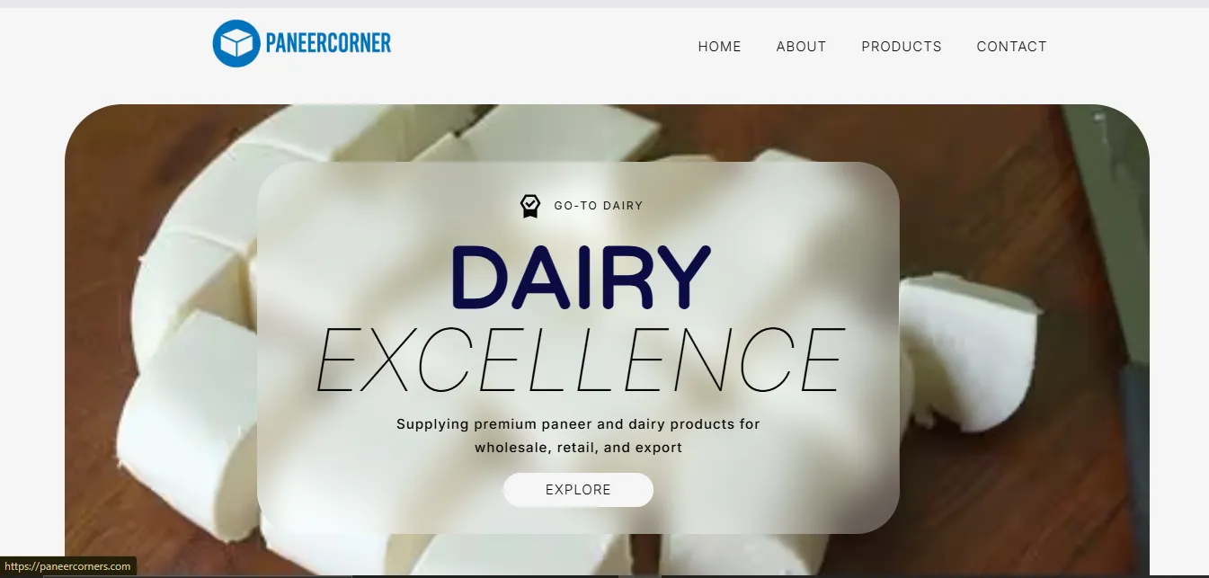Click the white cube inside the logo circle

tap(236, 44)
